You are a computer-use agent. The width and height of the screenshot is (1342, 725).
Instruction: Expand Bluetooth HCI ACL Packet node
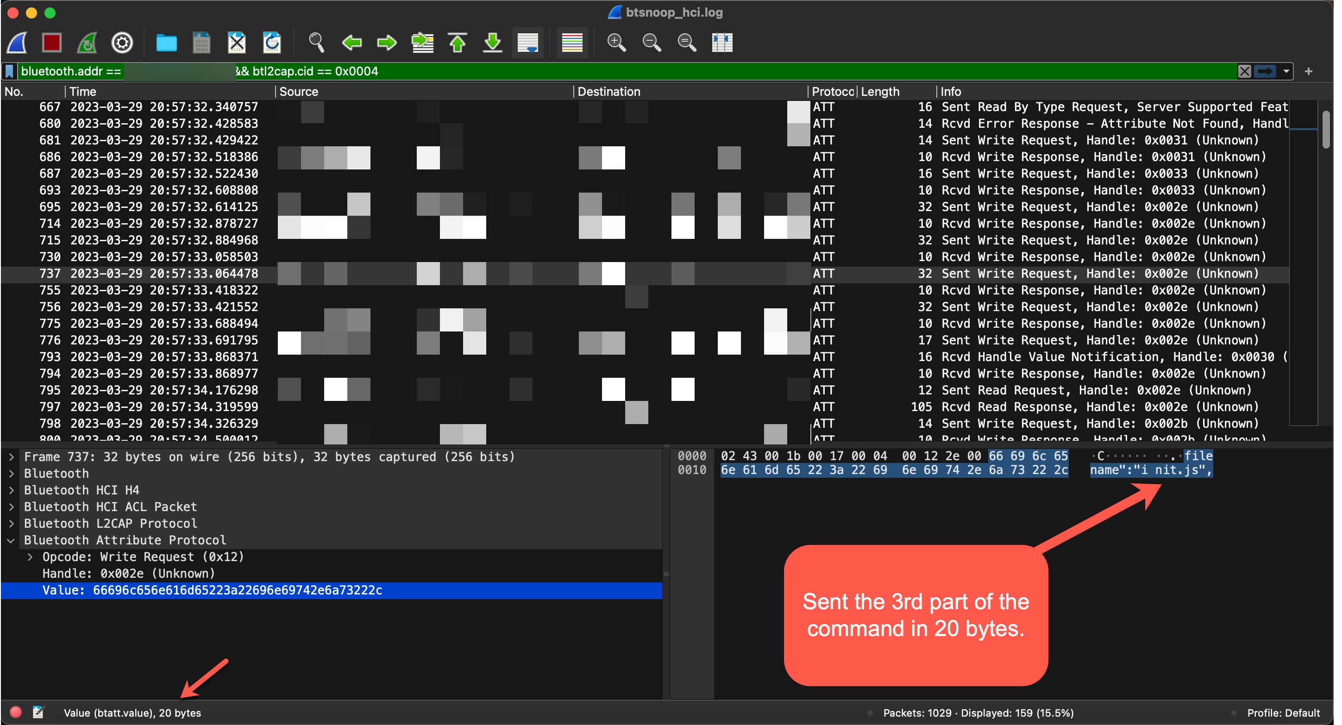click(x=12, y=507)
